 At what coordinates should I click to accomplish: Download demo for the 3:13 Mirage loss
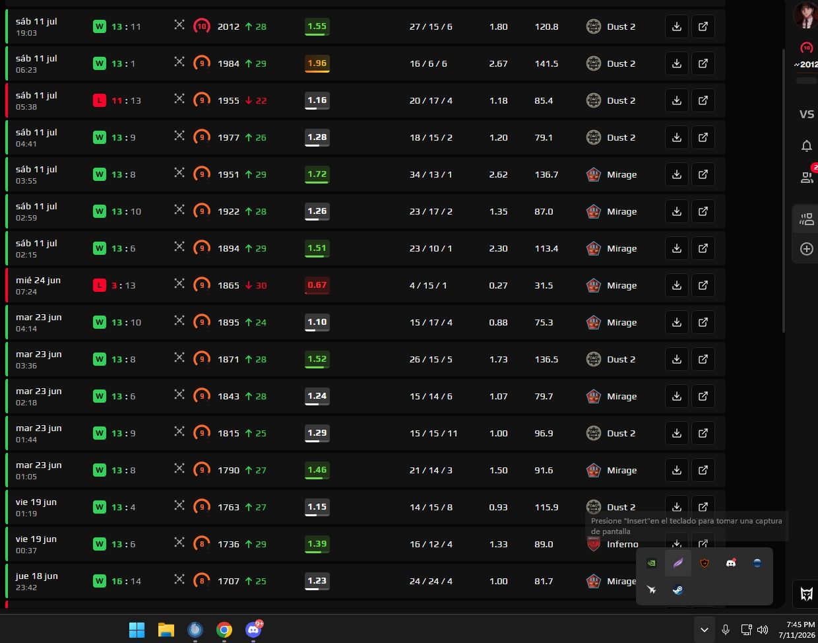[677, 285]
